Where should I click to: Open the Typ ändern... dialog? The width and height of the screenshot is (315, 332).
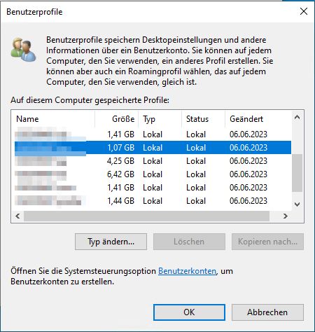tap(111, 242)
